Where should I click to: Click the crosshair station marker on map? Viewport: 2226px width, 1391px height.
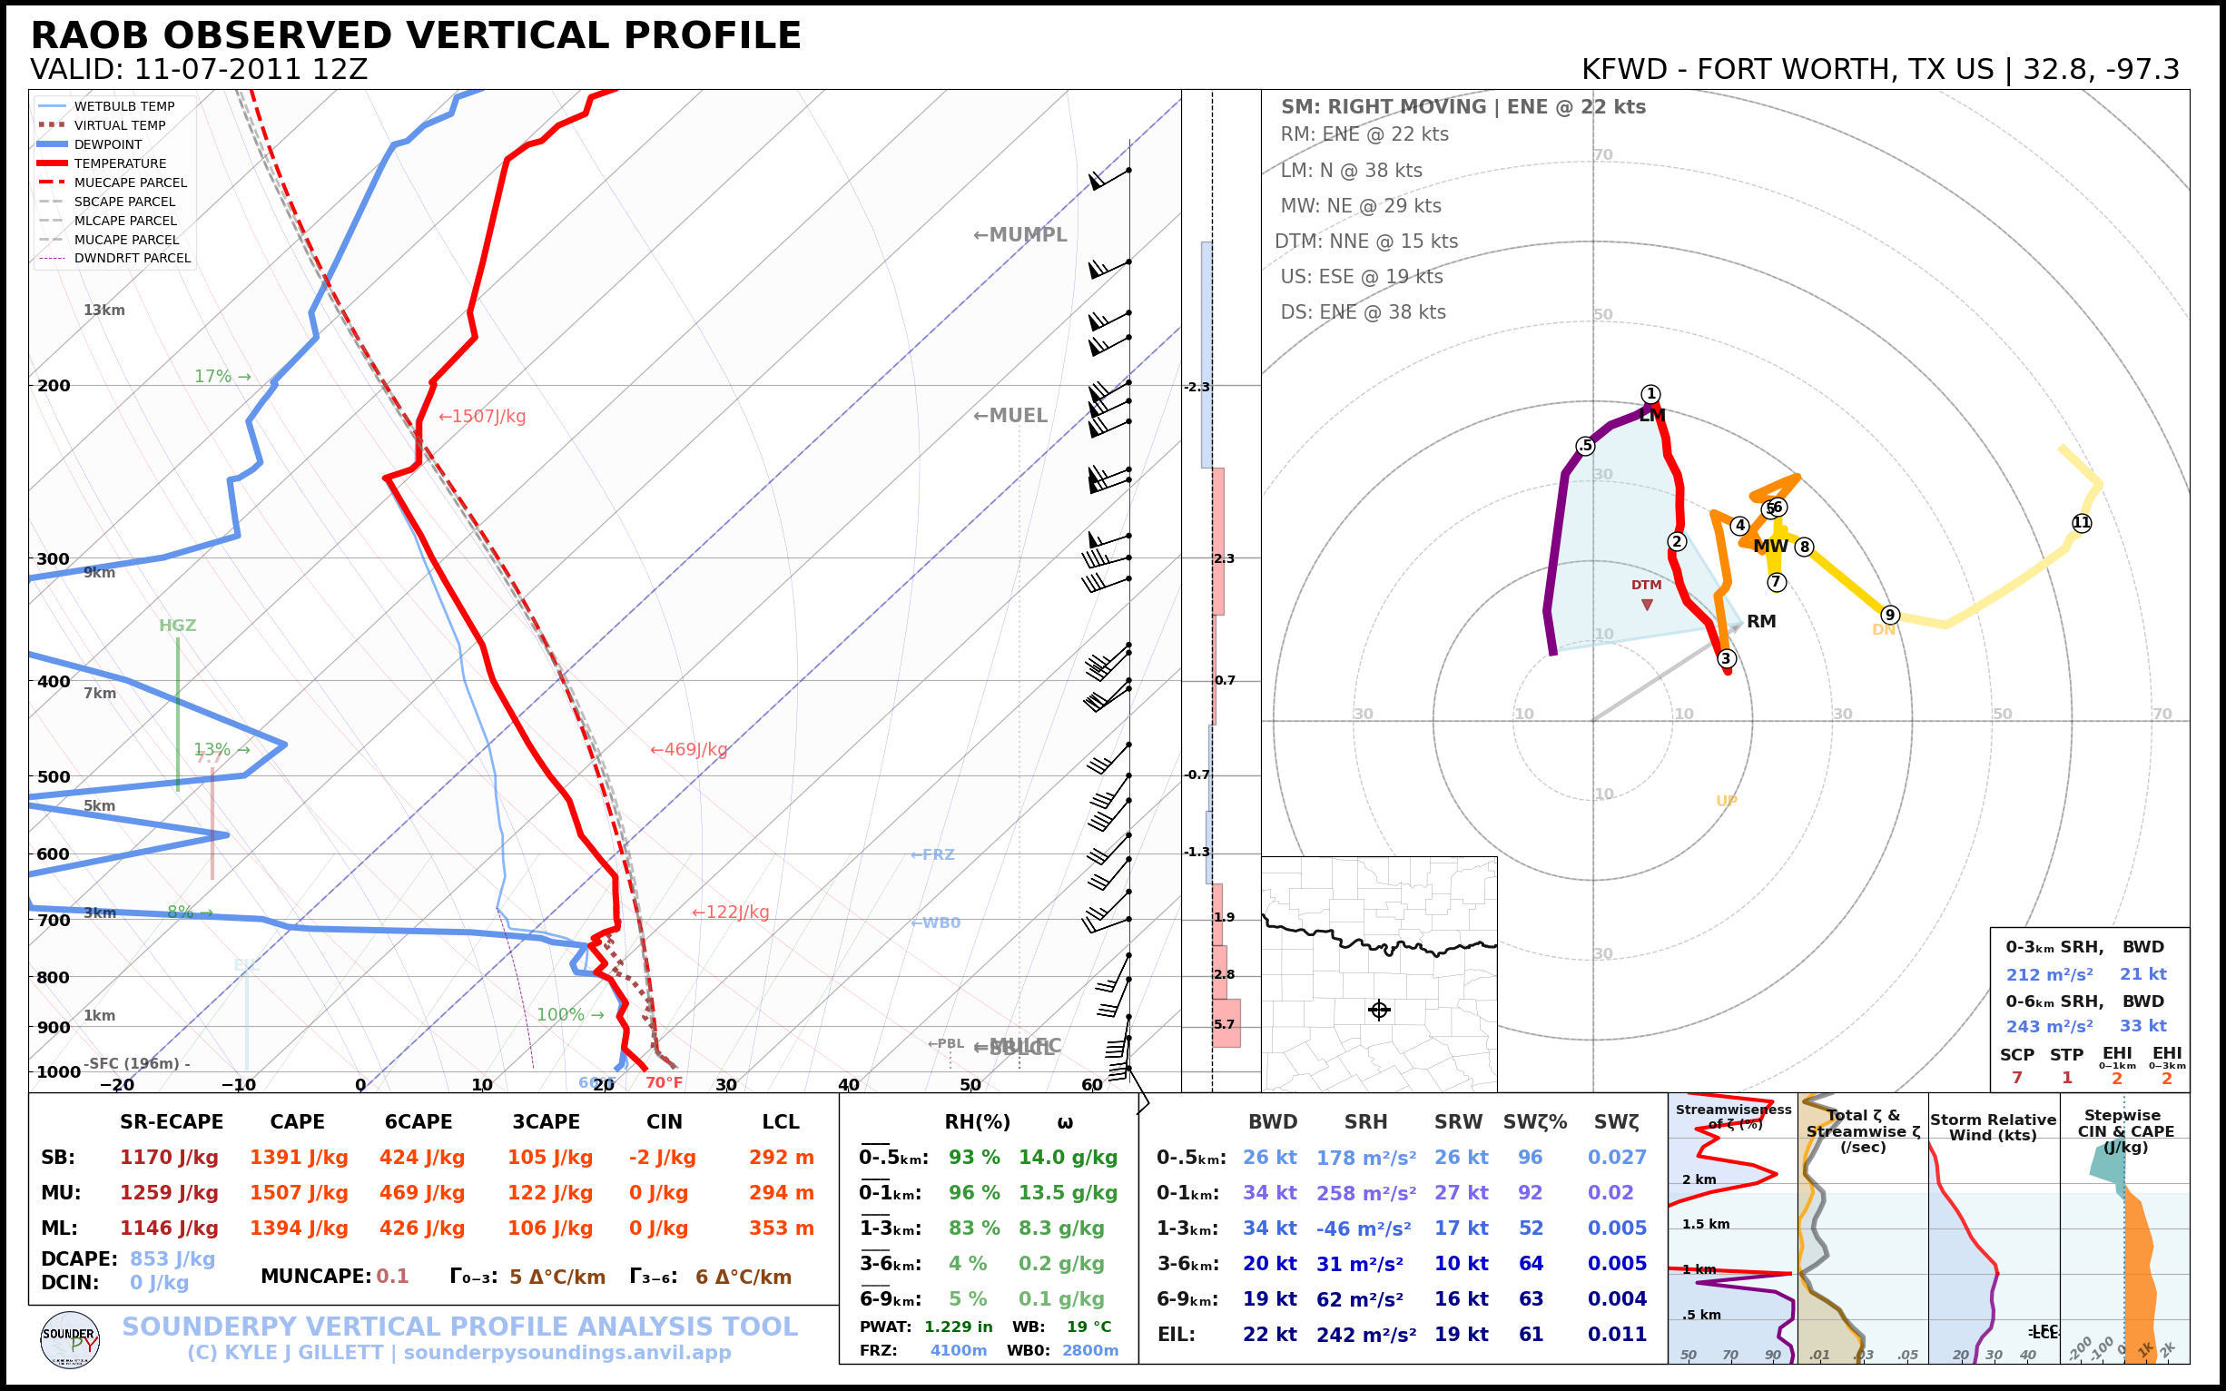click(1379, 1010)
